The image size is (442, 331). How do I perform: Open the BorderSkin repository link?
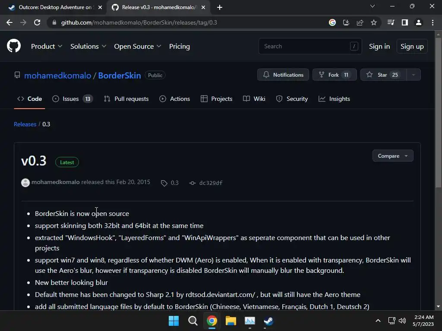(120, 75)
